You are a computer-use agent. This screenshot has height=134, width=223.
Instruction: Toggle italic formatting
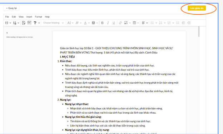[x=108, y=23]
